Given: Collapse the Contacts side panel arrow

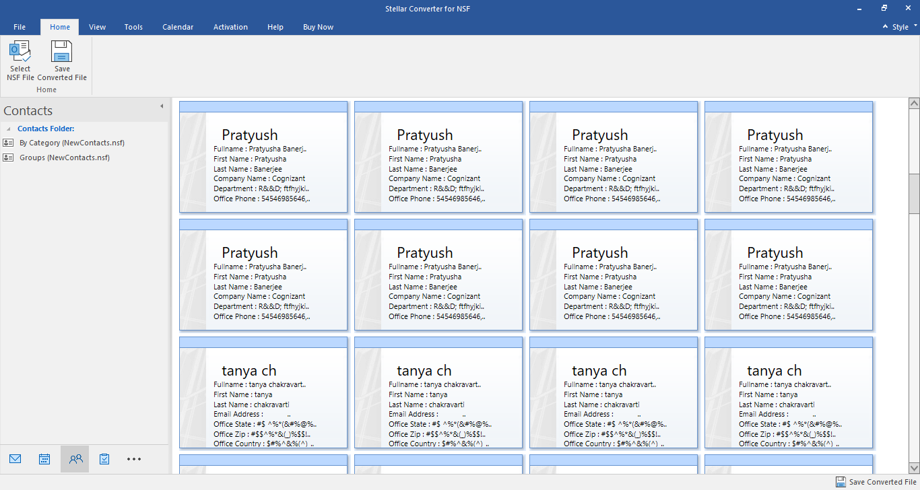Looking at the screenshot, I should [162, 106].
